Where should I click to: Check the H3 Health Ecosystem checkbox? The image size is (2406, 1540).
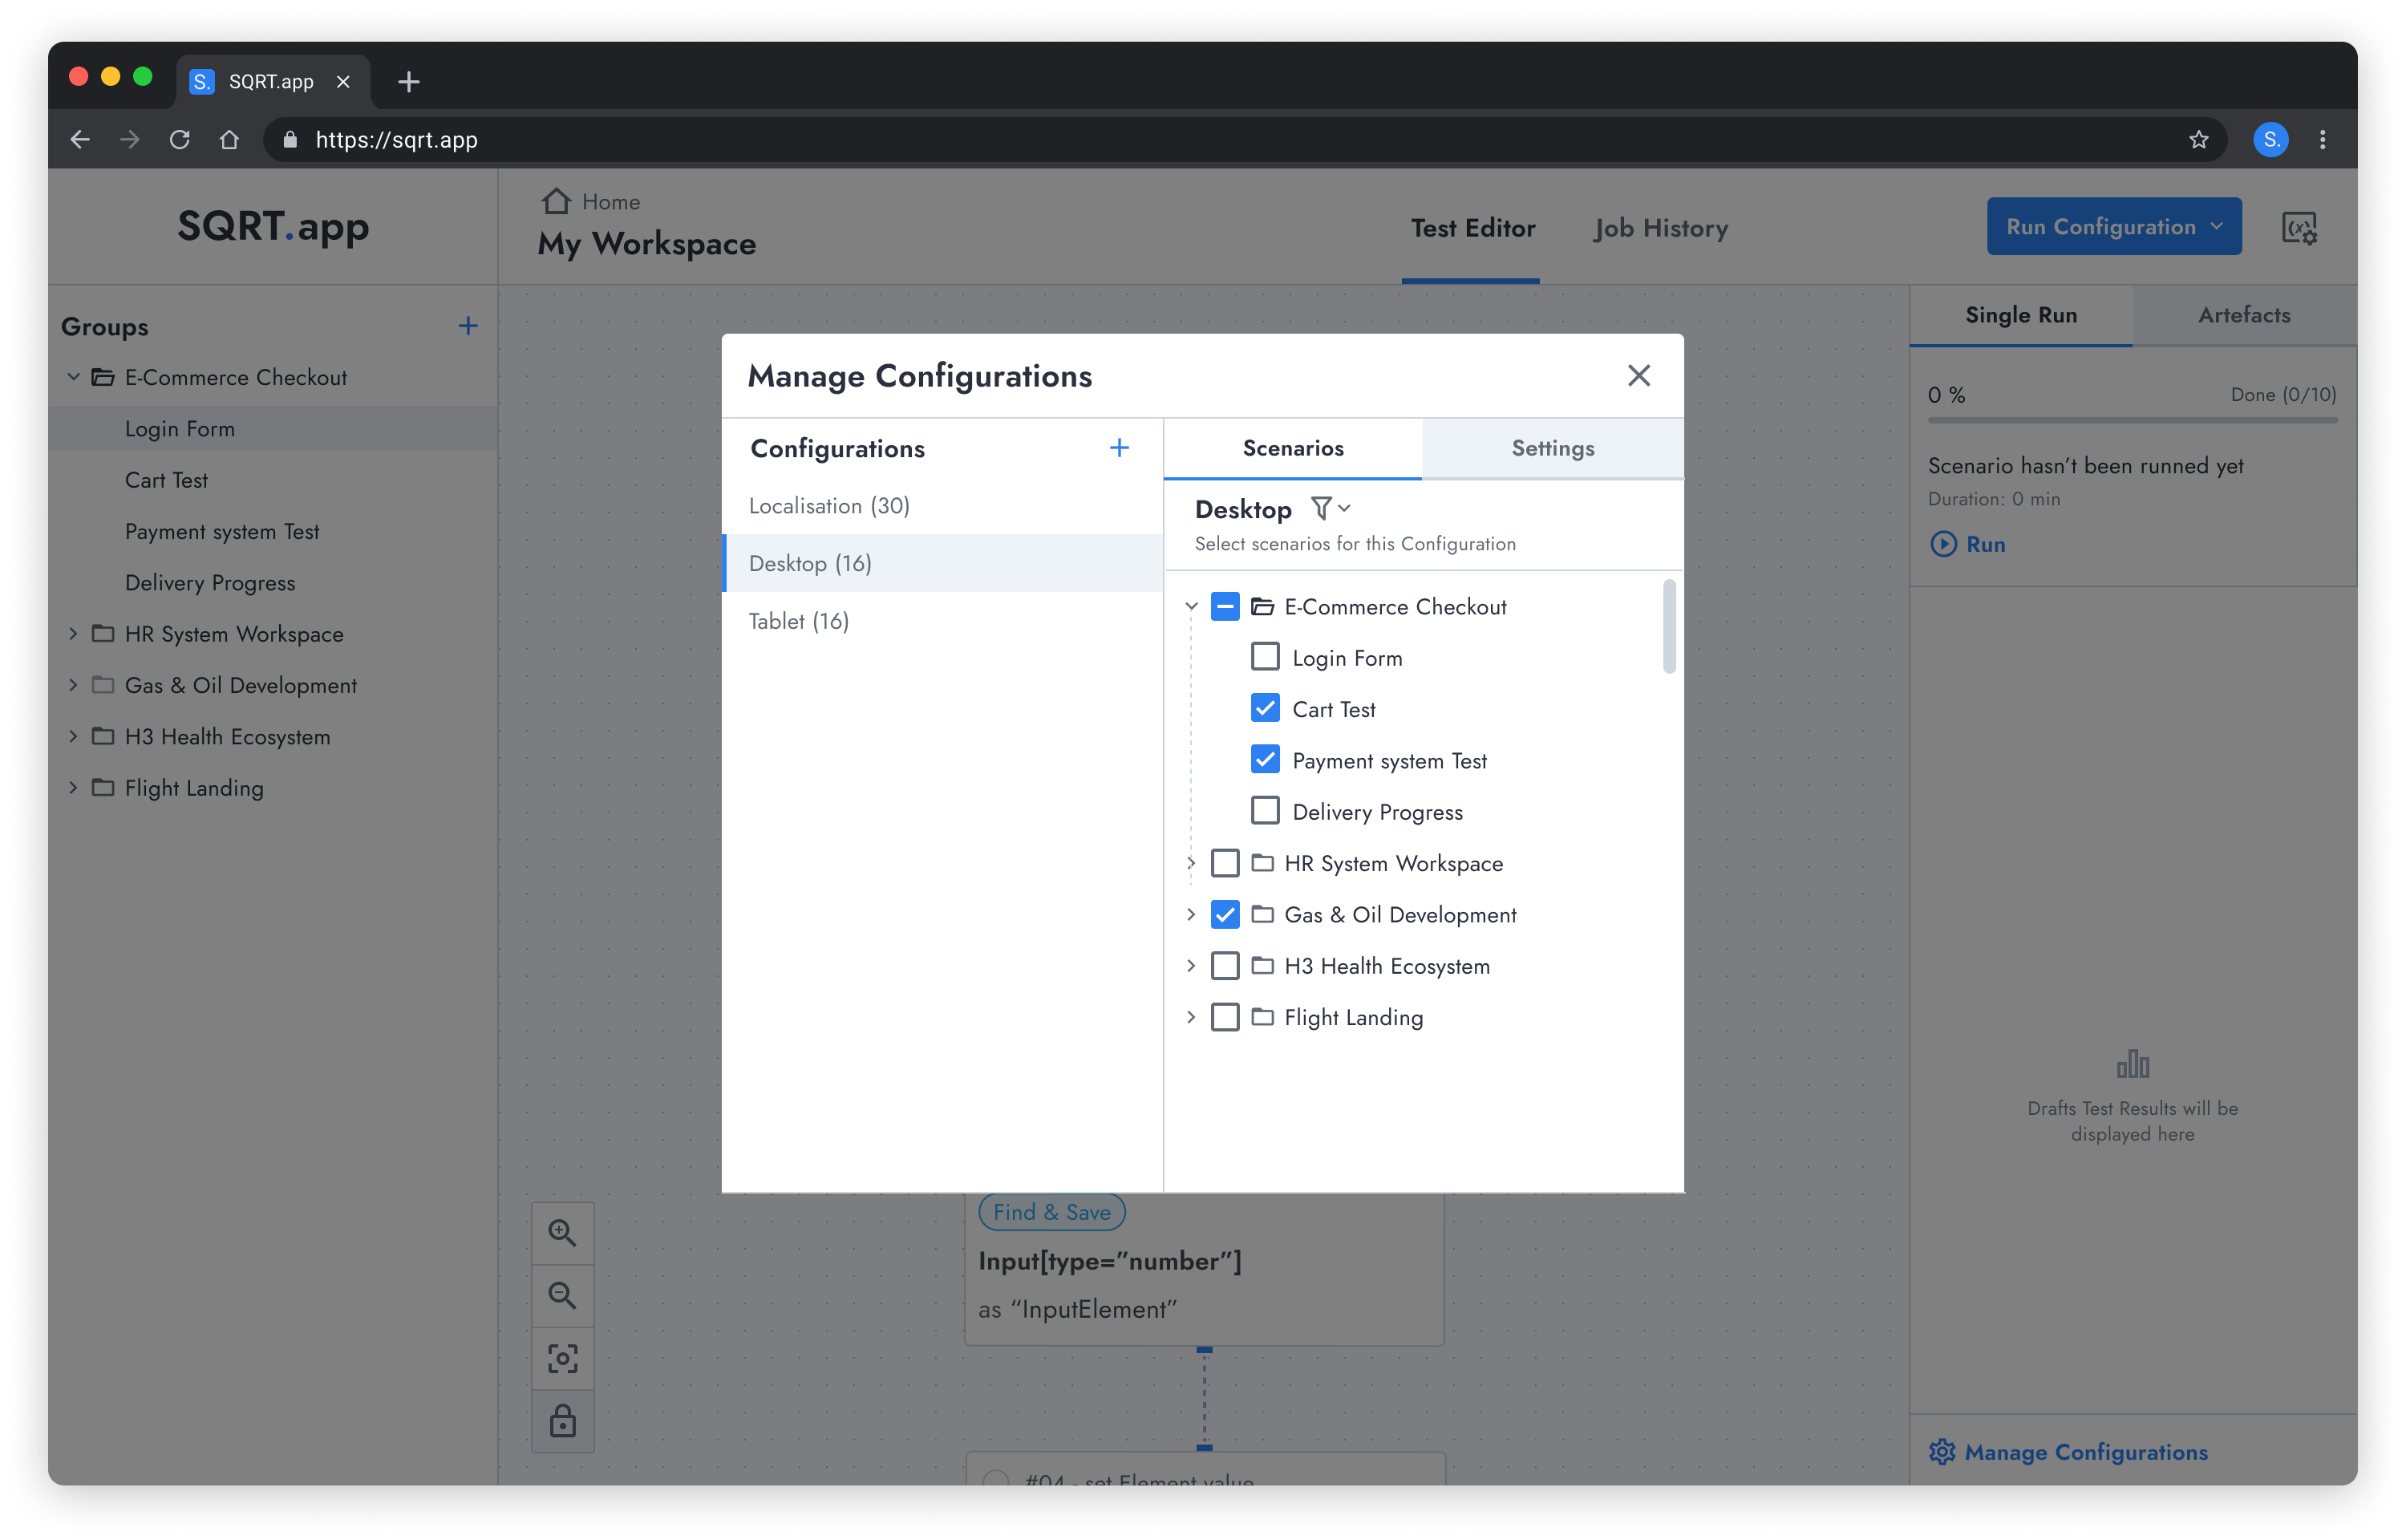click(1225, 966)
